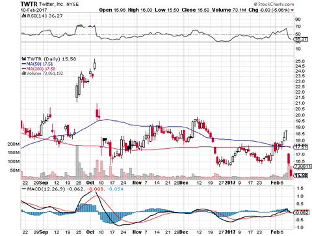The width and height of the screenshot is (312, 236).
Task: Click the 200M volume axis label
Action: point(14,144)
